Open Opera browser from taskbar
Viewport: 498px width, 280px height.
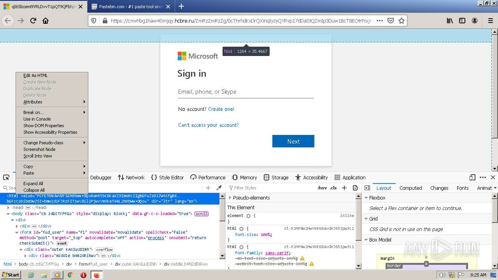pyautogui.click(x=83, y=275)
